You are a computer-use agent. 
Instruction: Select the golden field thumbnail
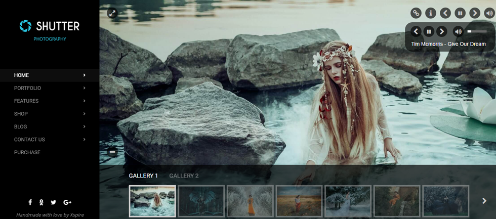(299, 201)
